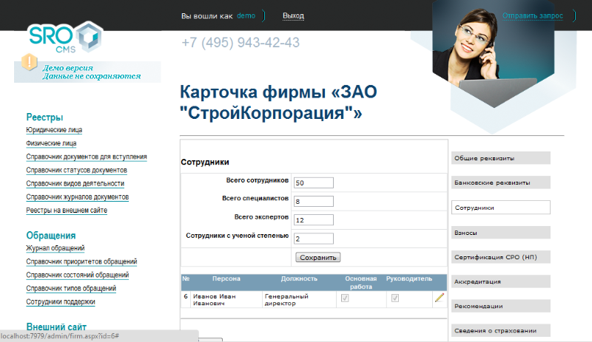The width and height of the screenshot is (592, 342).
Task: Open 'Юридические лица' registry link
Action: [54, 130]
